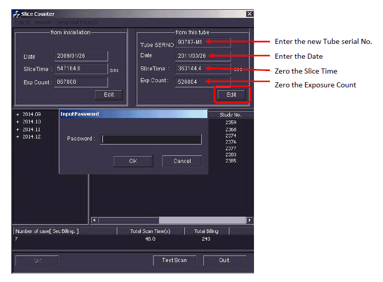
Task: Click the horizontal scrollbar right arrow
Action: tap(250, 220)
